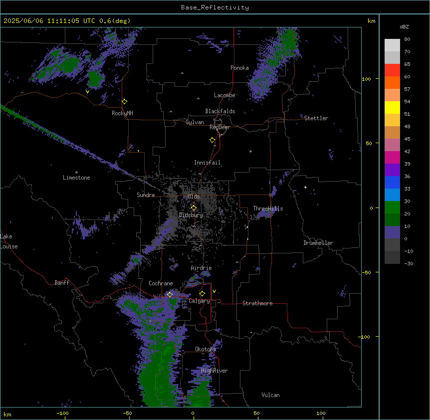Click the Airdrie label
This screenshot has width=430, height=420.
click(x=202, y=268)
